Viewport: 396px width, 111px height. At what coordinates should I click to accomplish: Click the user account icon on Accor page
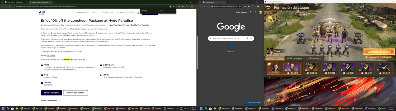[x=138, y=13]
